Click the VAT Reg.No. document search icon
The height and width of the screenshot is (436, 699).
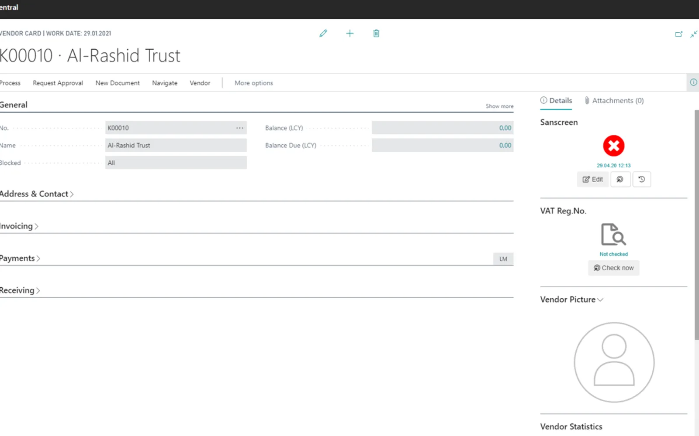613,235
